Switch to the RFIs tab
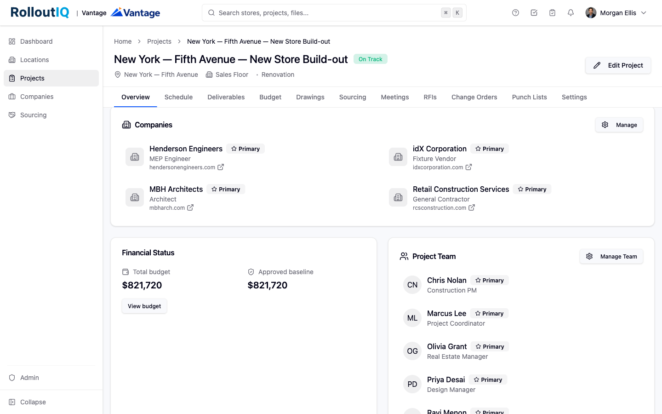 pos(430,97)
